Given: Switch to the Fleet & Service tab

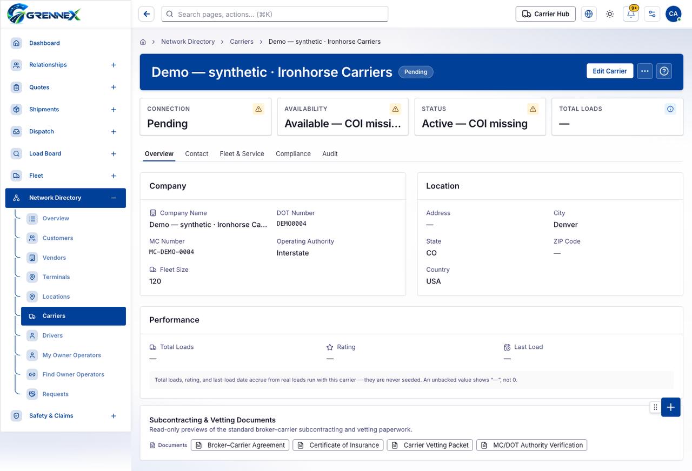Looking at the screenshot, I should (242, 154).
